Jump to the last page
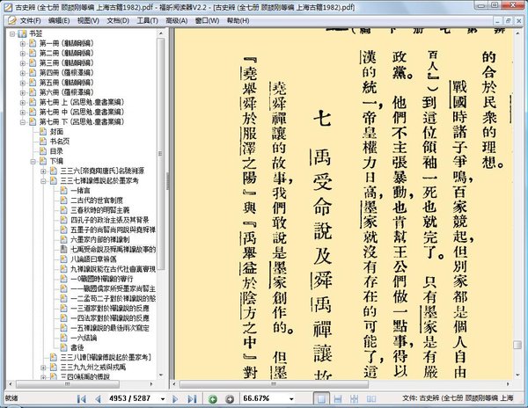 191,398
